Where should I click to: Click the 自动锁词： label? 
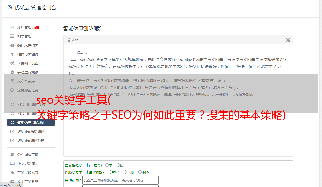[x=73, y=180]
